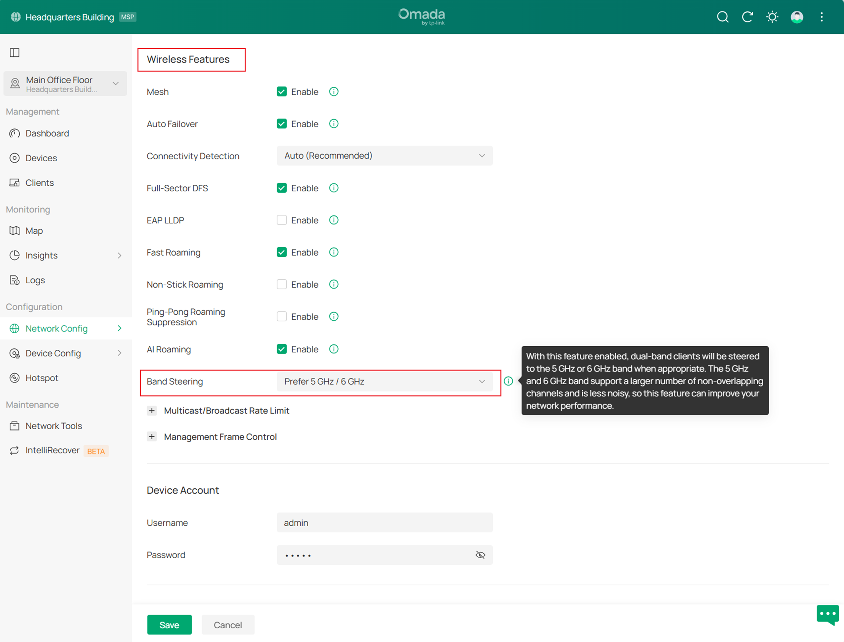The width and height of the screenshot is (844, 642).
Task: Enable the EAP LLDP checkbox
Action: [x=282, y=220]
